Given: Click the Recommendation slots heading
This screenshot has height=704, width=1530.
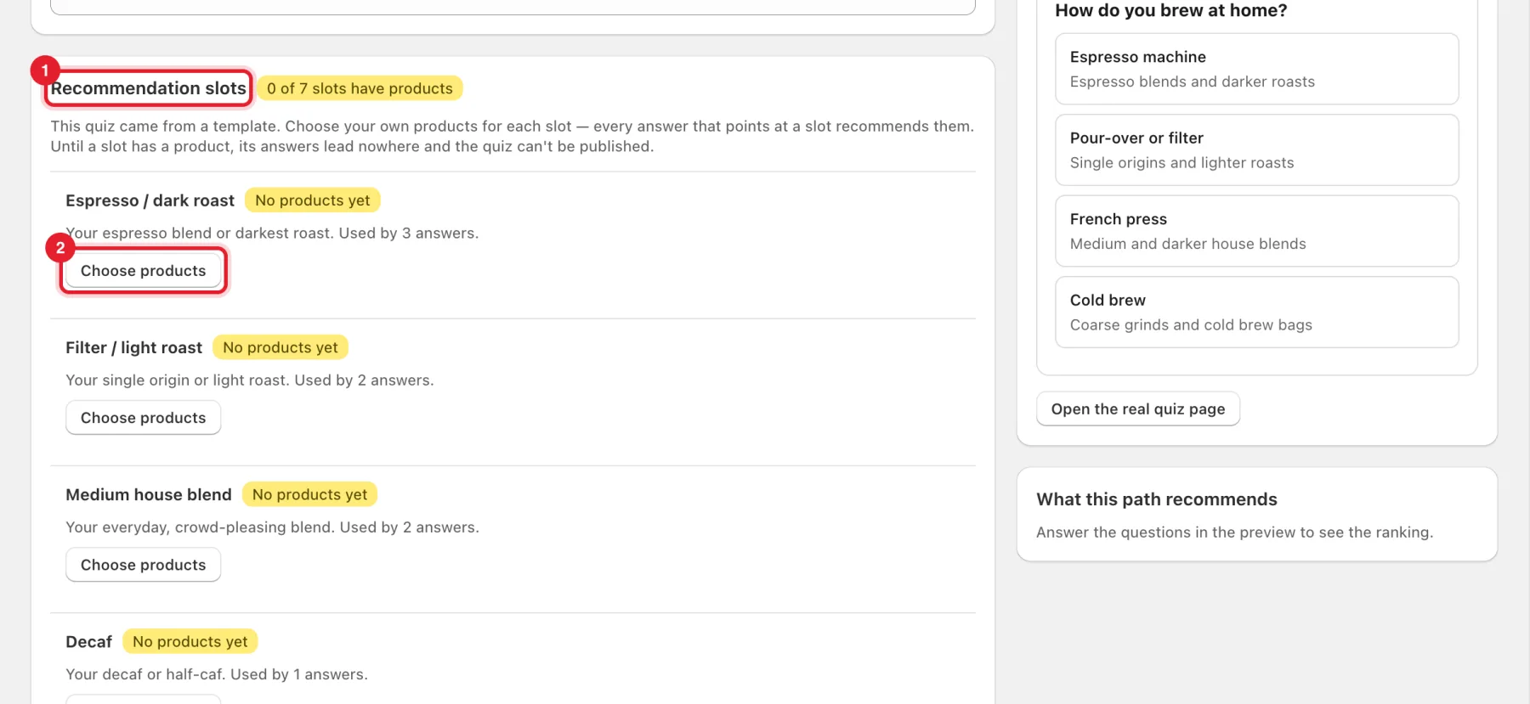Looking at the screenshot, I should tap(149, 88).
